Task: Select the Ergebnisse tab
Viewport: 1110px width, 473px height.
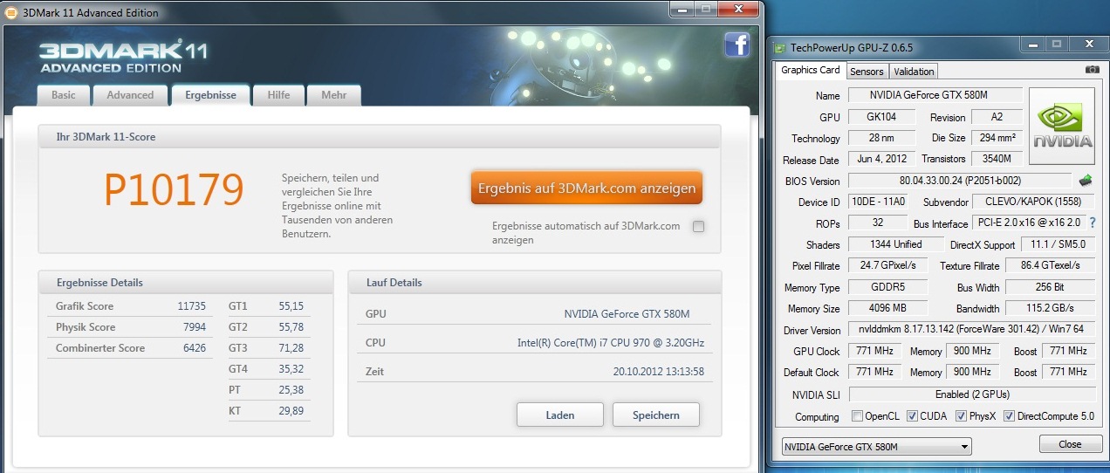Action: coord(210,95)
